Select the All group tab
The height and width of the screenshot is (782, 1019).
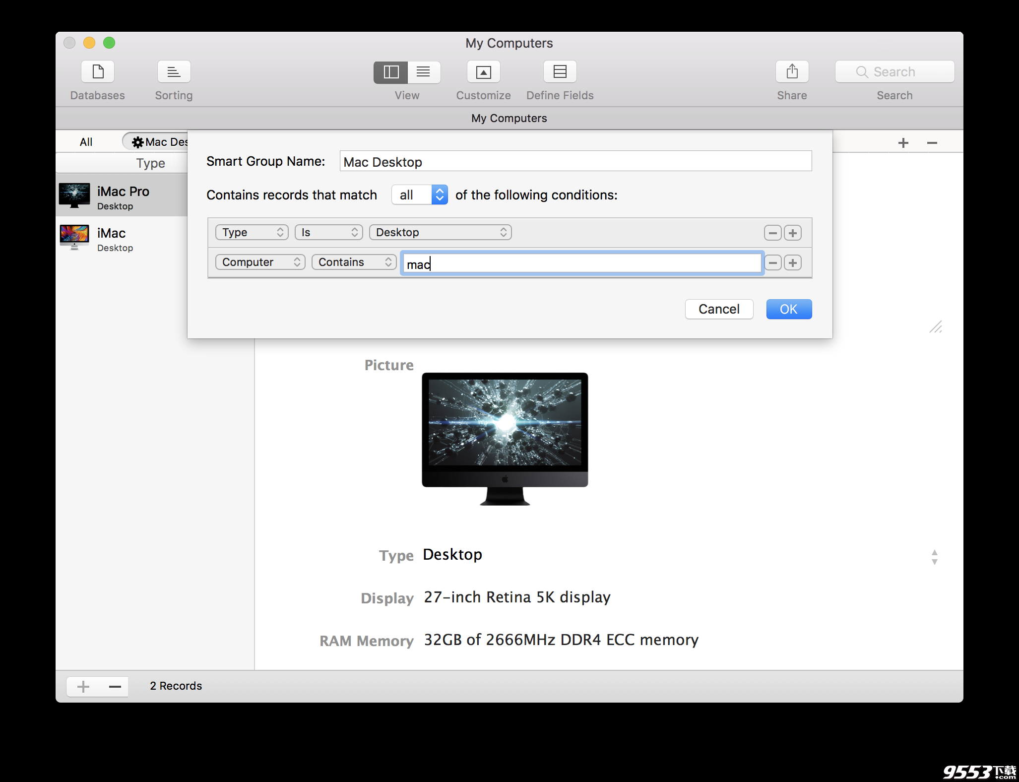(x=86, y=142)
